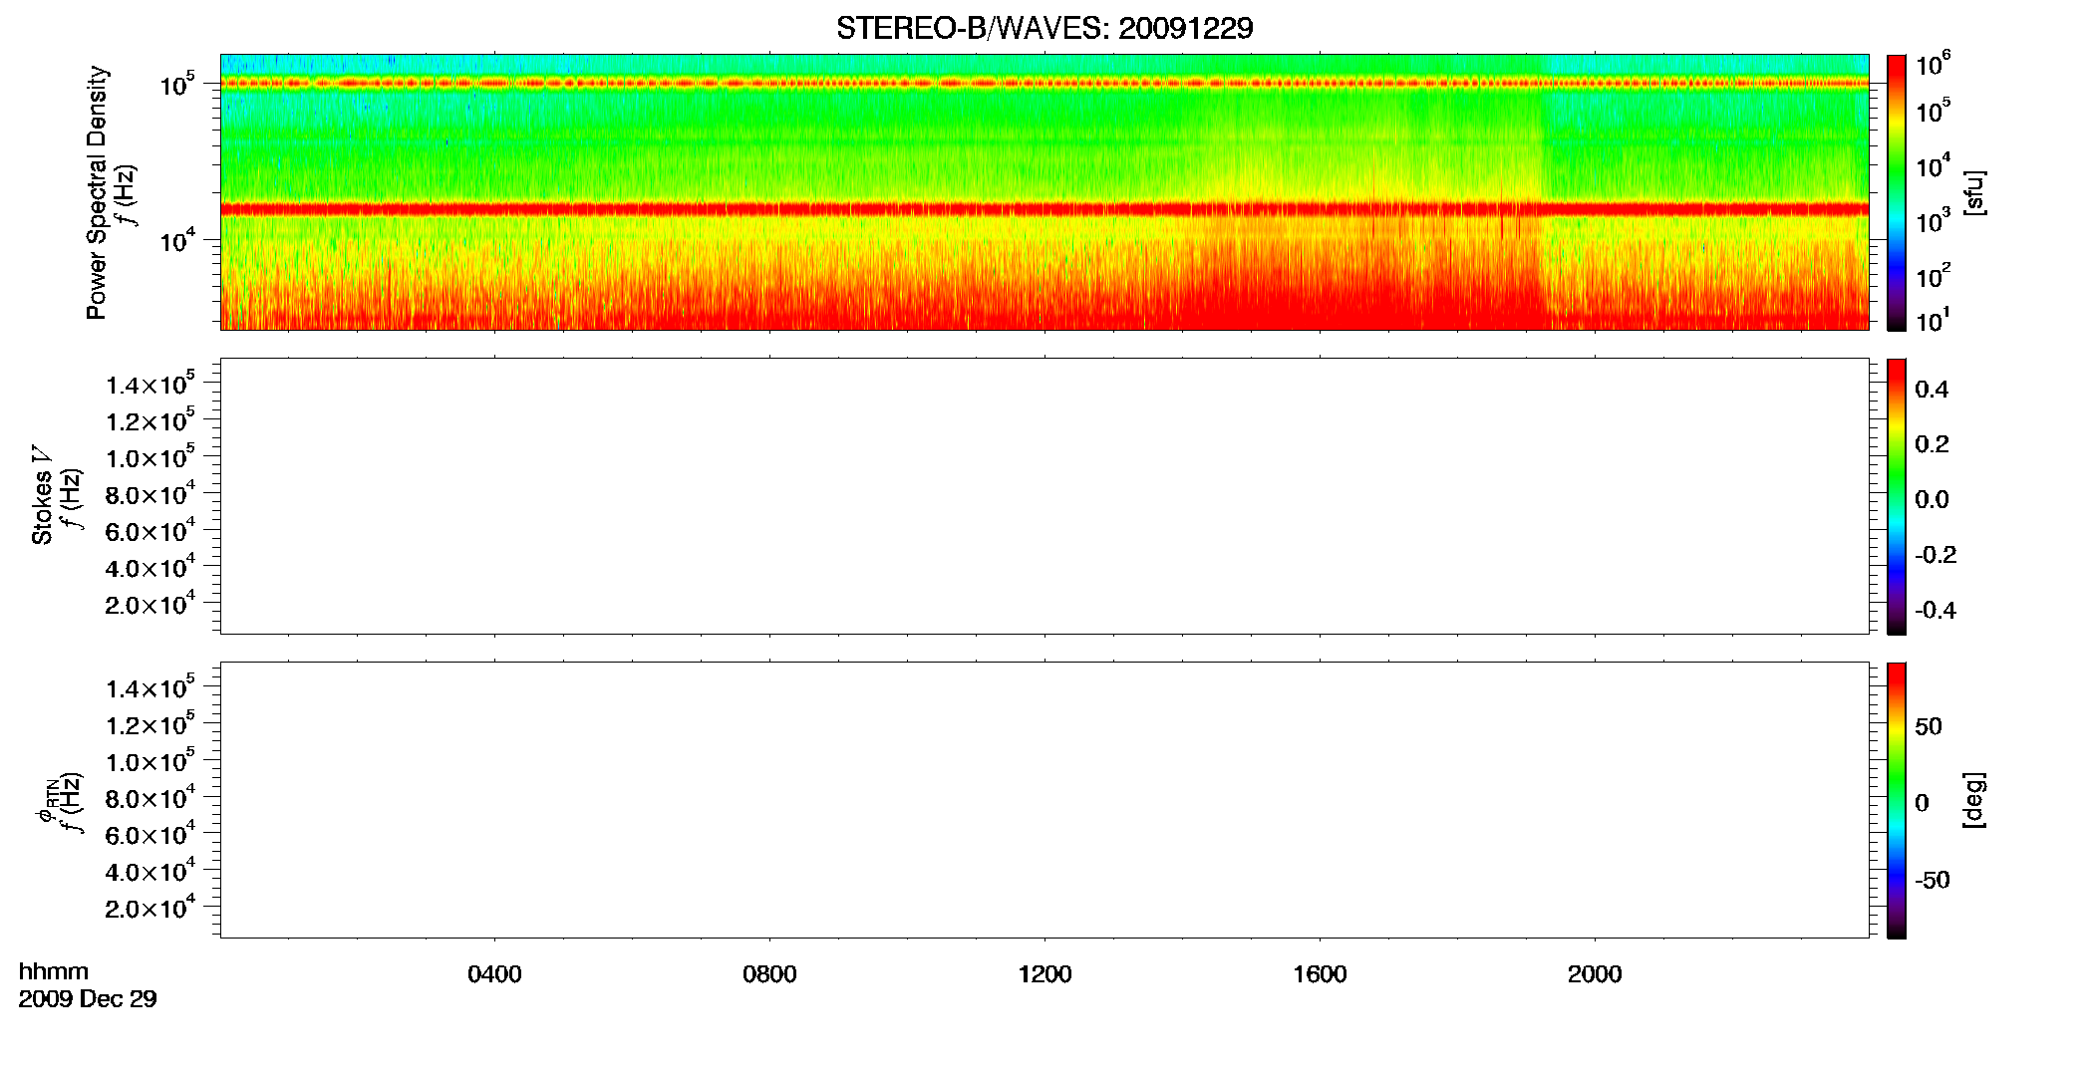Click the 1600 time axis label
The image size is (2089, 1076).
(1320, 974)
